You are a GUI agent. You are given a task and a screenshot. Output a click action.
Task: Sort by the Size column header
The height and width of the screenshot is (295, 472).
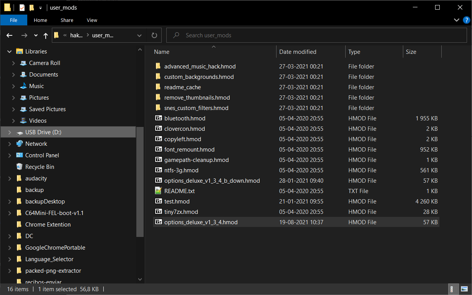[x=411, y=52]
